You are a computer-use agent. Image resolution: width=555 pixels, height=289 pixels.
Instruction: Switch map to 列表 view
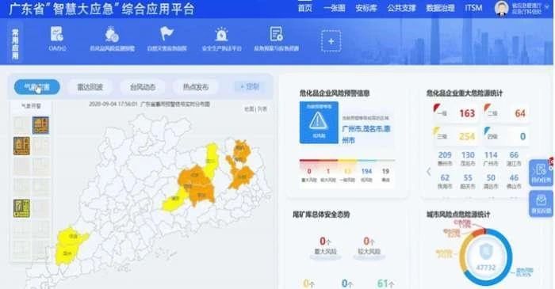[x=262, y=109]
